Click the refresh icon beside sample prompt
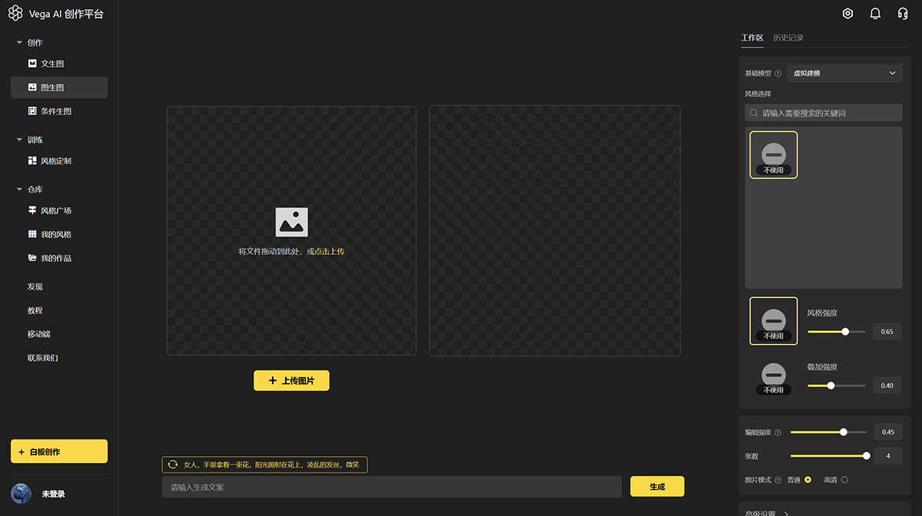Screen dimensions: 922x516 pos(173,465)
